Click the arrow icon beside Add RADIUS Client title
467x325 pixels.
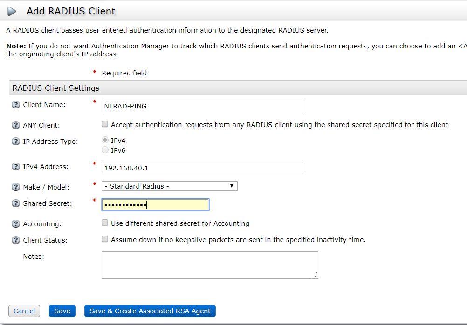12,11
